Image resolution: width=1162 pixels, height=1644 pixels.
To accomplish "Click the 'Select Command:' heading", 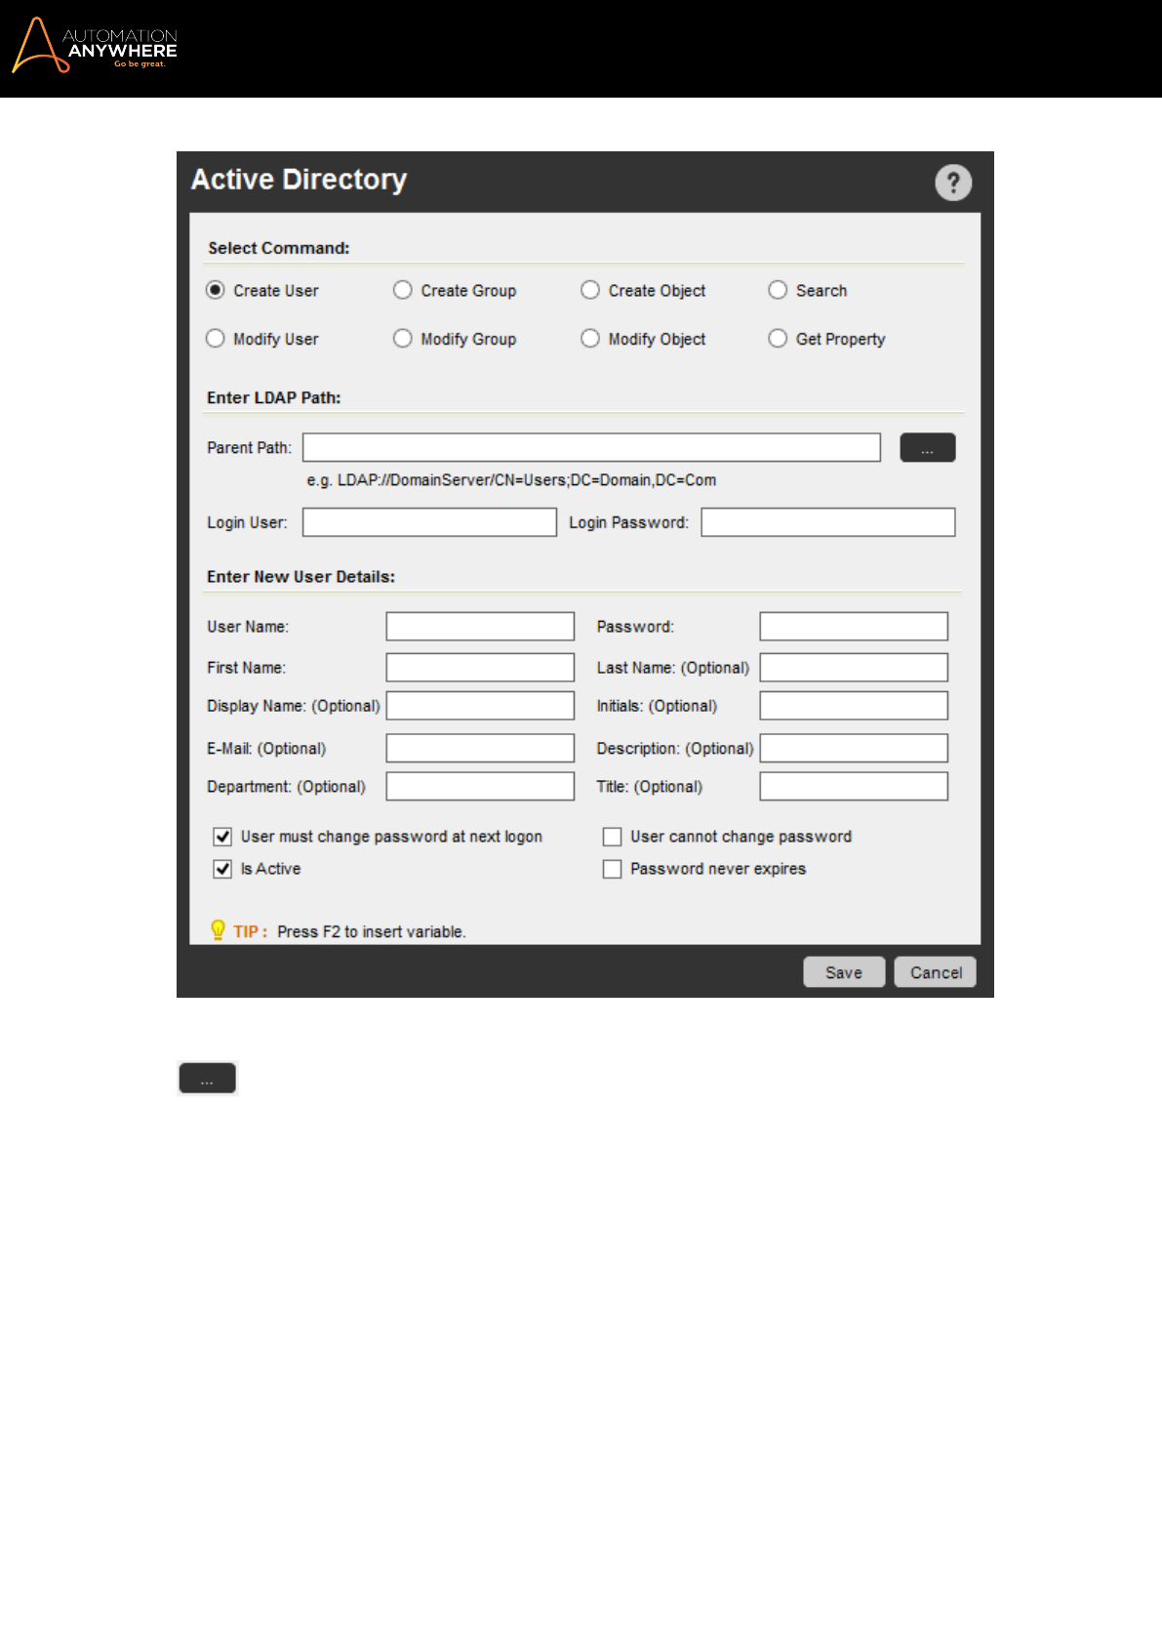I will click(278, 248).
